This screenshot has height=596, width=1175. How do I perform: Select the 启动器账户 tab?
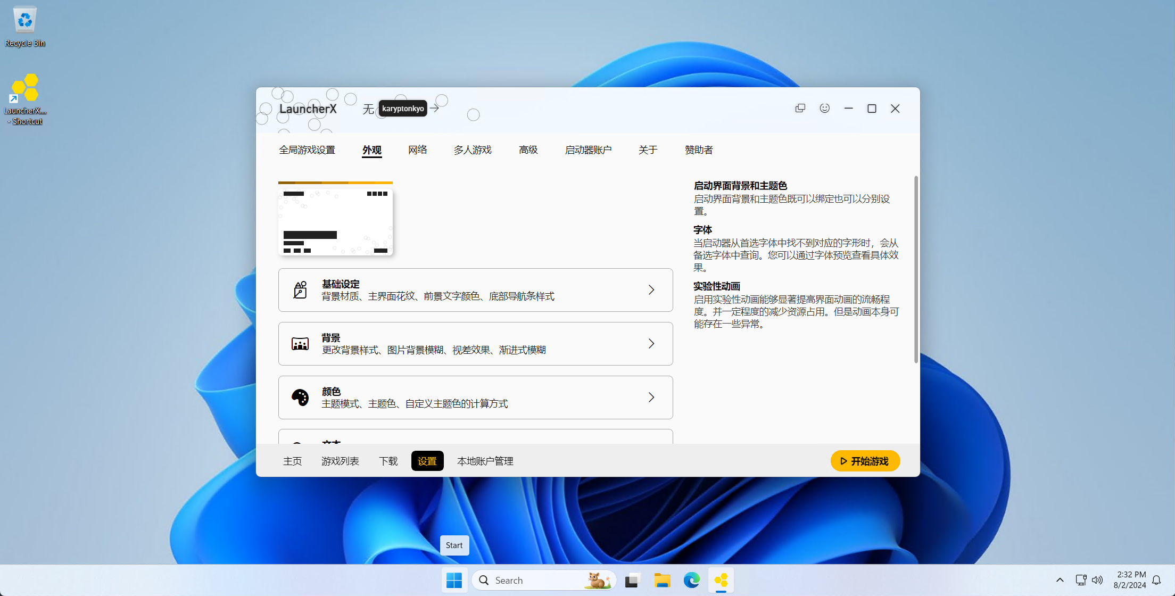588,150
